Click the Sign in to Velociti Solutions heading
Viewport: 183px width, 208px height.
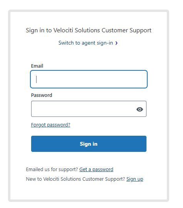[x=88, y=30]
